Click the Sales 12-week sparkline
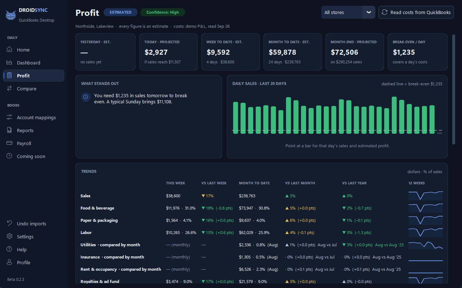Screen dimensions: 462x288 pos(426,195)
